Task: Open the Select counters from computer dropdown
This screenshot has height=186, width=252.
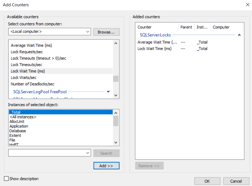Action: click(88, 32)
